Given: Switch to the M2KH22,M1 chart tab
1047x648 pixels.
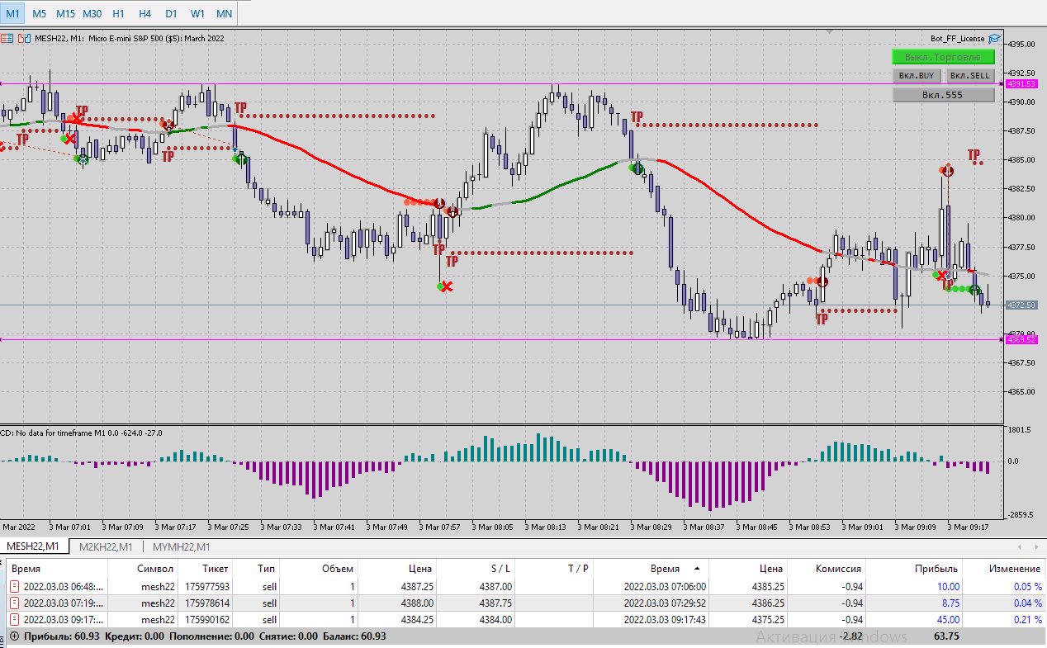Looking at the screenshot, I should click(106, 546).
